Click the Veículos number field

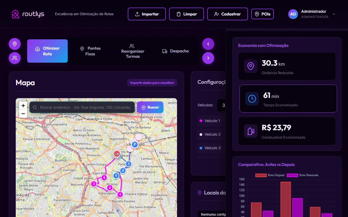coord(221,105)
